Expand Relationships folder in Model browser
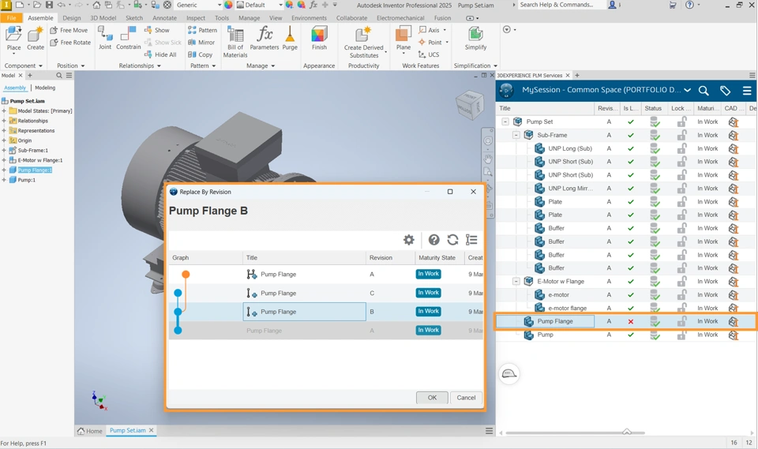Viewport: 758px width, 449px height. [4, 121]
